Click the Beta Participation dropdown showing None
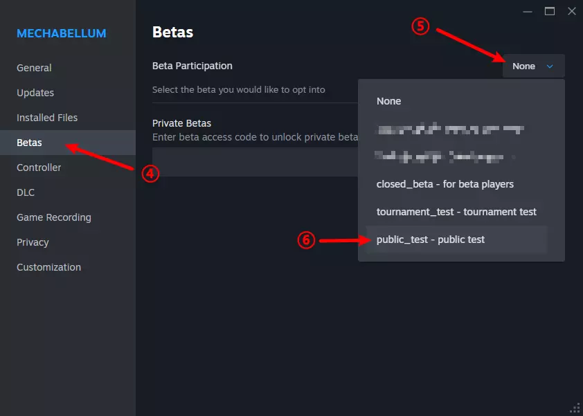Screen dimensions: 583x416 click(x=532, y=66)
